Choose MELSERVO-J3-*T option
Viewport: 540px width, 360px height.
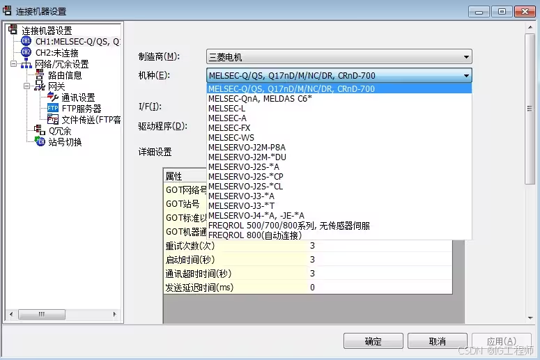coord(339,206)
